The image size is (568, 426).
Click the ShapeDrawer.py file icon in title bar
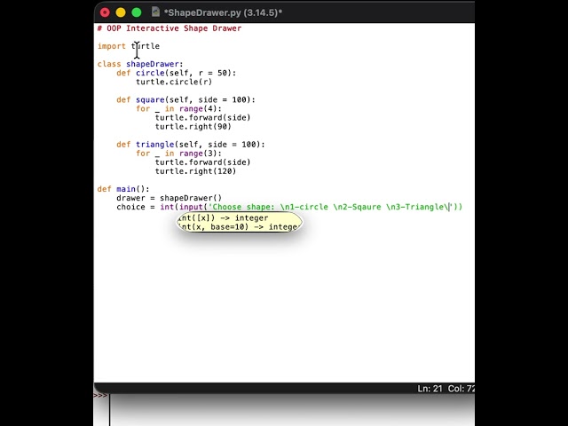(156, 12)
